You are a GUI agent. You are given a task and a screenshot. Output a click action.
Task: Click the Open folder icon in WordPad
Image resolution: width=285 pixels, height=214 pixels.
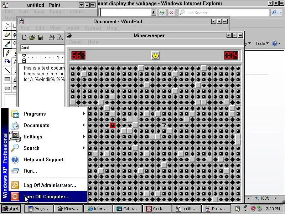[x=32, y=37]
